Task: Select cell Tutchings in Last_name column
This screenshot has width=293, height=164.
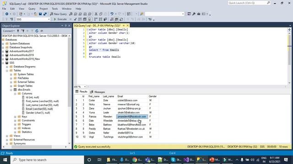Action: [109, 137]
